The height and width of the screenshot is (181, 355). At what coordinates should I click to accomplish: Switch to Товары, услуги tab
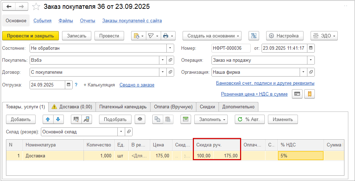point(25,107)
